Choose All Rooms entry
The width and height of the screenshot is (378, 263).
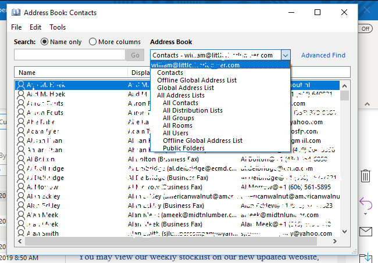(177, 125)
